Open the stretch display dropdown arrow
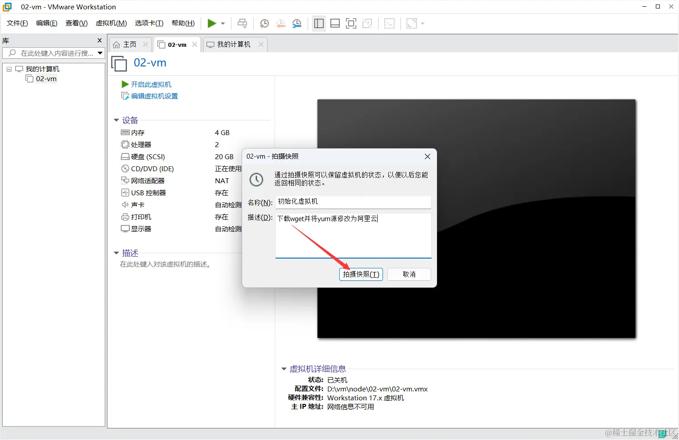The height and width of the screenshot is (440, 679). 423,24
